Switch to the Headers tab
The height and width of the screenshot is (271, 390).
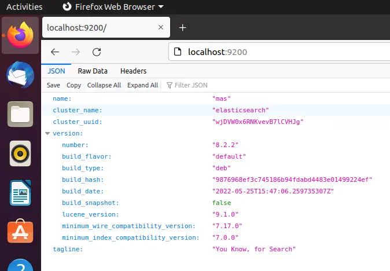coord(133,71)
